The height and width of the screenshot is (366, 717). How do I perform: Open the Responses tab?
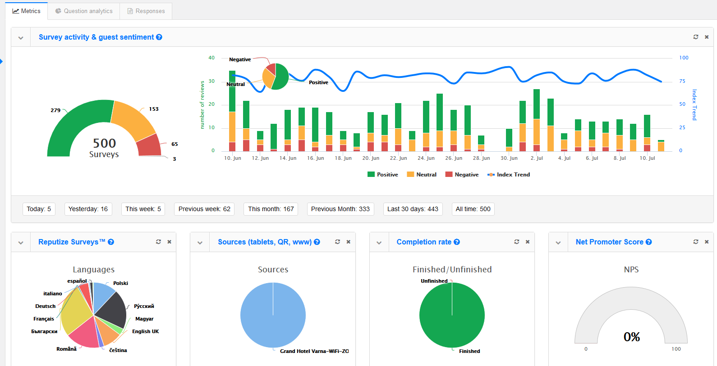pyautogui.click(x=146, y=11)
